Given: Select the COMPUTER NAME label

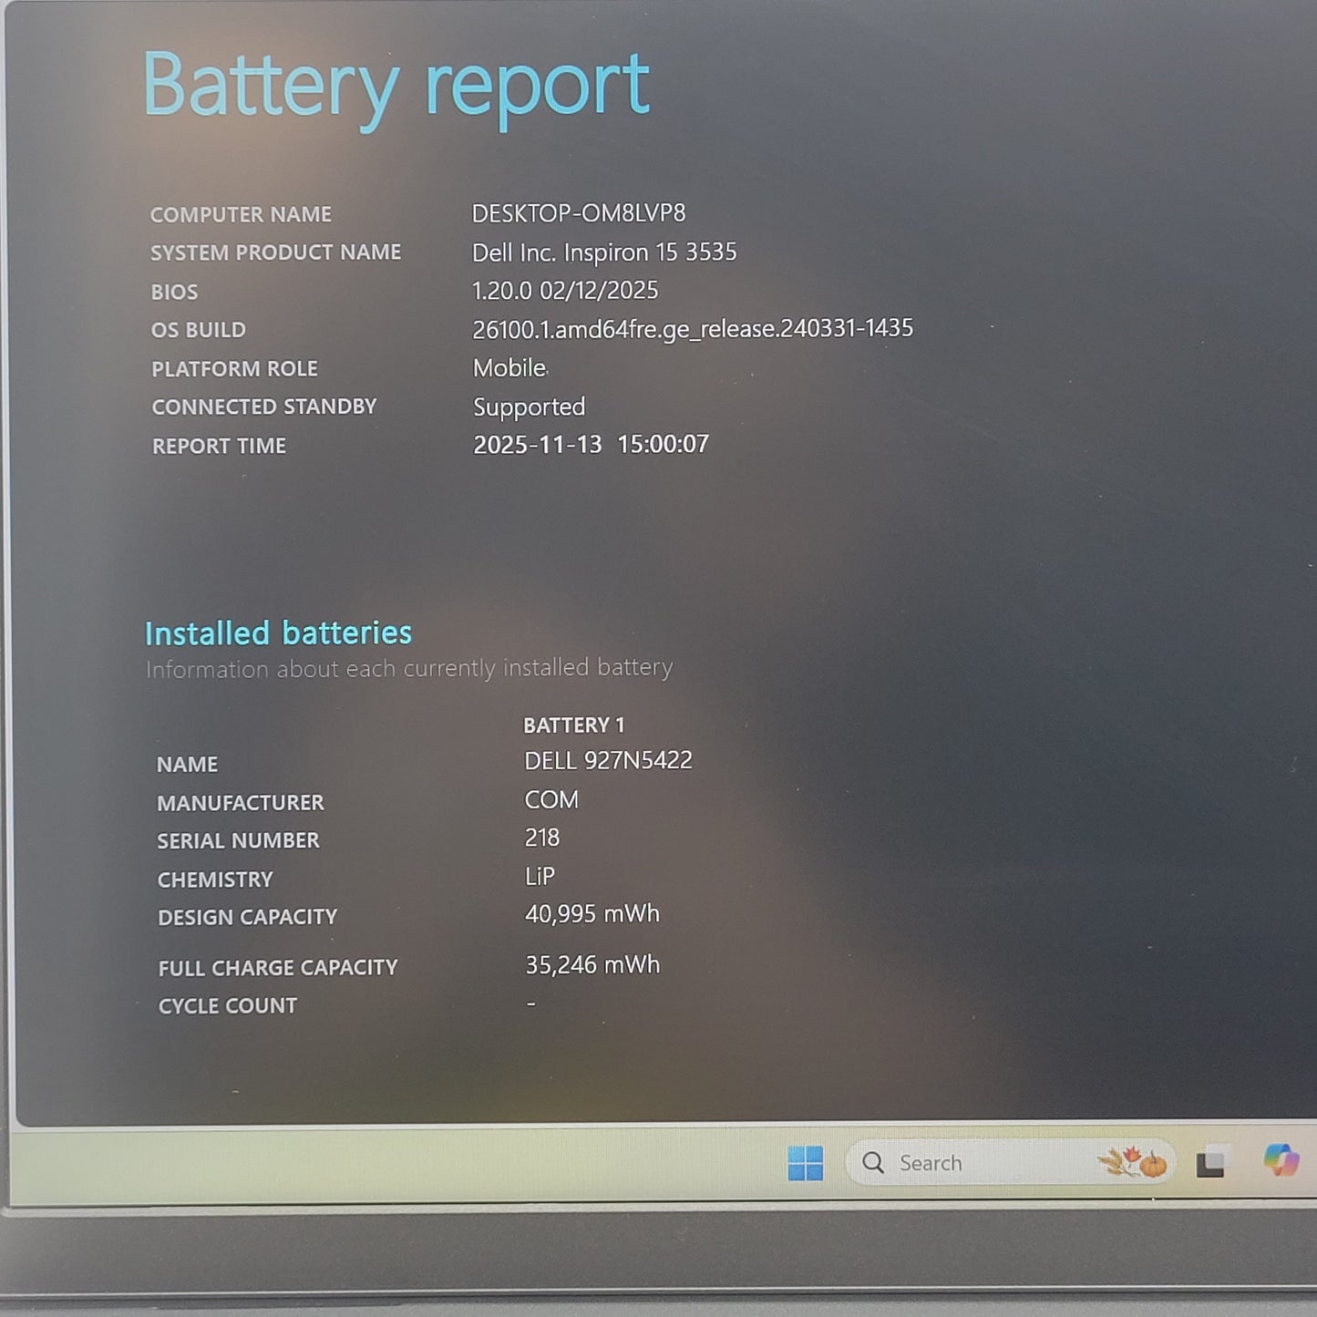Looking at the screenshot, I should (241, 214).
